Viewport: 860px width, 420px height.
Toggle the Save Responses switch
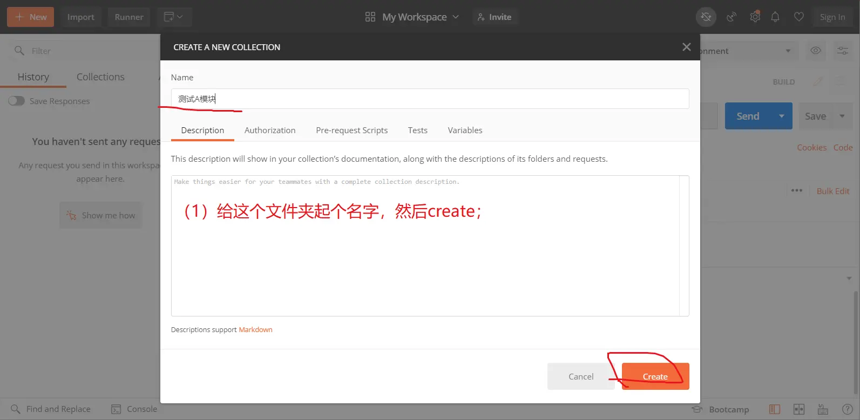[x=16, y=101]
